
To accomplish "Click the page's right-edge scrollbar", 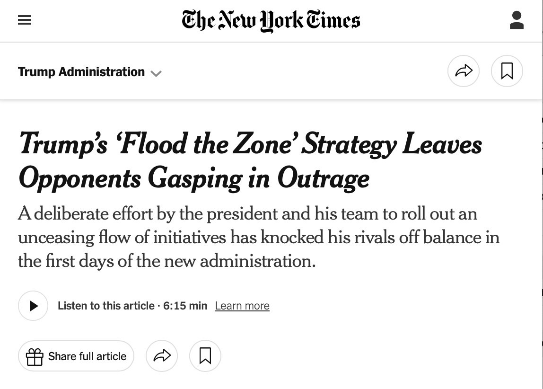I will 542,194.
